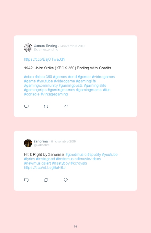Open the #goodmusic hashtag
The image size is (151, 233).
coord(76,155)
